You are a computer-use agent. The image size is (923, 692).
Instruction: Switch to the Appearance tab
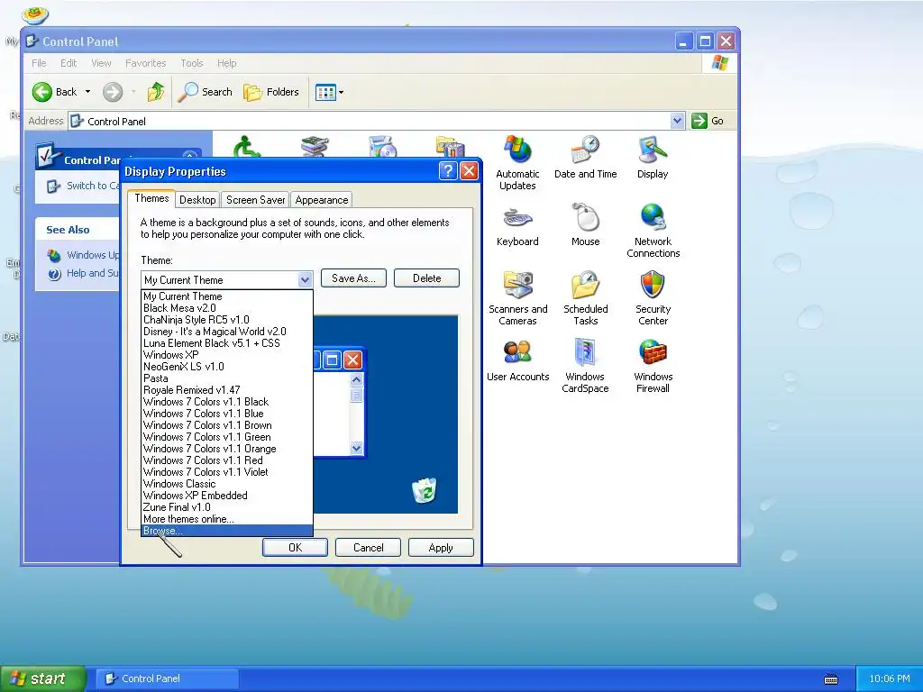(x=322, y=200)
